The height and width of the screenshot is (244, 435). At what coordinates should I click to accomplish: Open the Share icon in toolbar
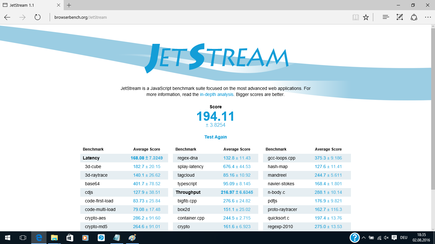pos(414,17)
